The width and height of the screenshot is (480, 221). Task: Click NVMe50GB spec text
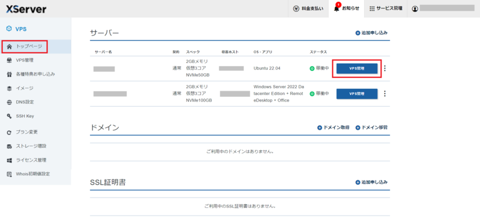197,75
